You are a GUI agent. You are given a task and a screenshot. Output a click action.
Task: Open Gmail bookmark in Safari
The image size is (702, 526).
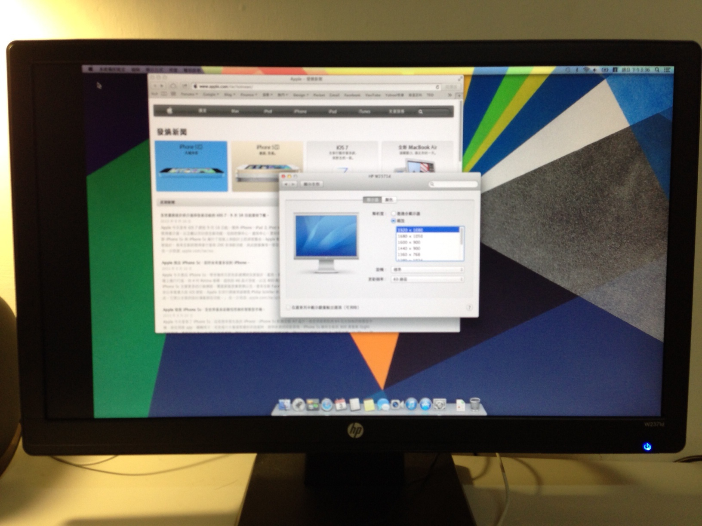pos(334,95)
